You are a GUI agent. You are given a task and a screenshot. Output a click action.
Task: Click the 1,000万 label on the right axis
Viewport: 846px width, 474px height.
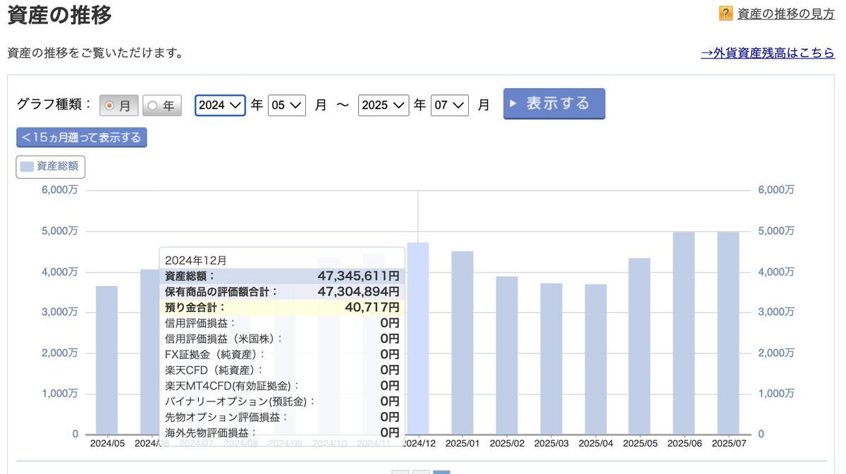776,394
